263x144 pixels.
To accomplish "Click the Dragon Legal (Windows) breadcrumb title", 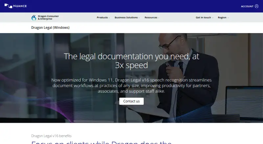I will [50, 27].
